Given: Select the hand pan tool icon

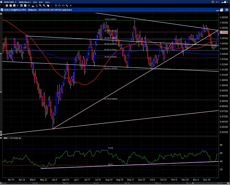Looking at the screenshot, I should pos(48,6).
